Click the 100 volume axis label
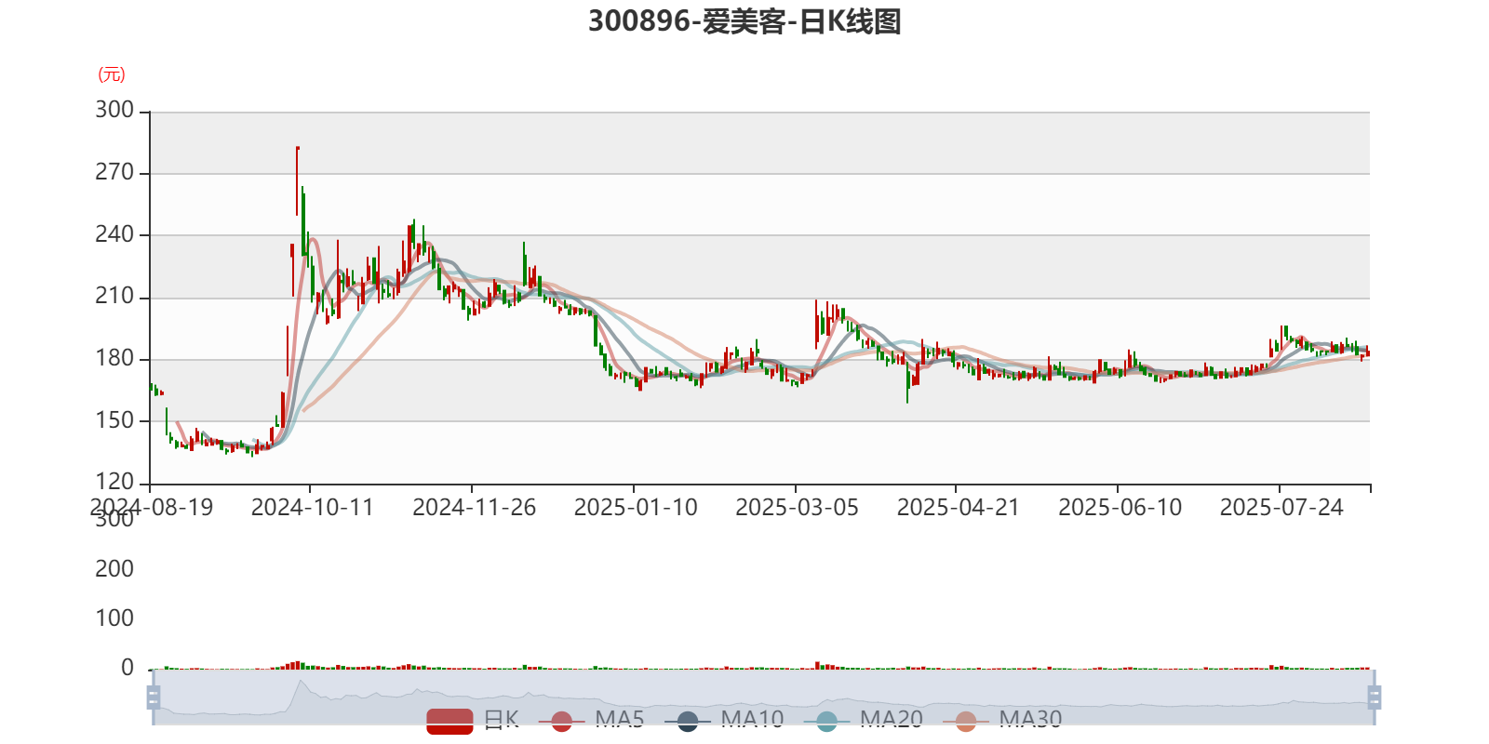Image resolution: width=1489 pixels, height=744 pixels. [x=114, y=618]
